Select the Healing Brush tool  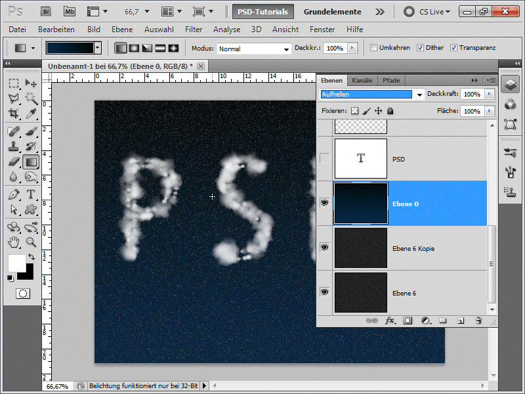(14, 131)
